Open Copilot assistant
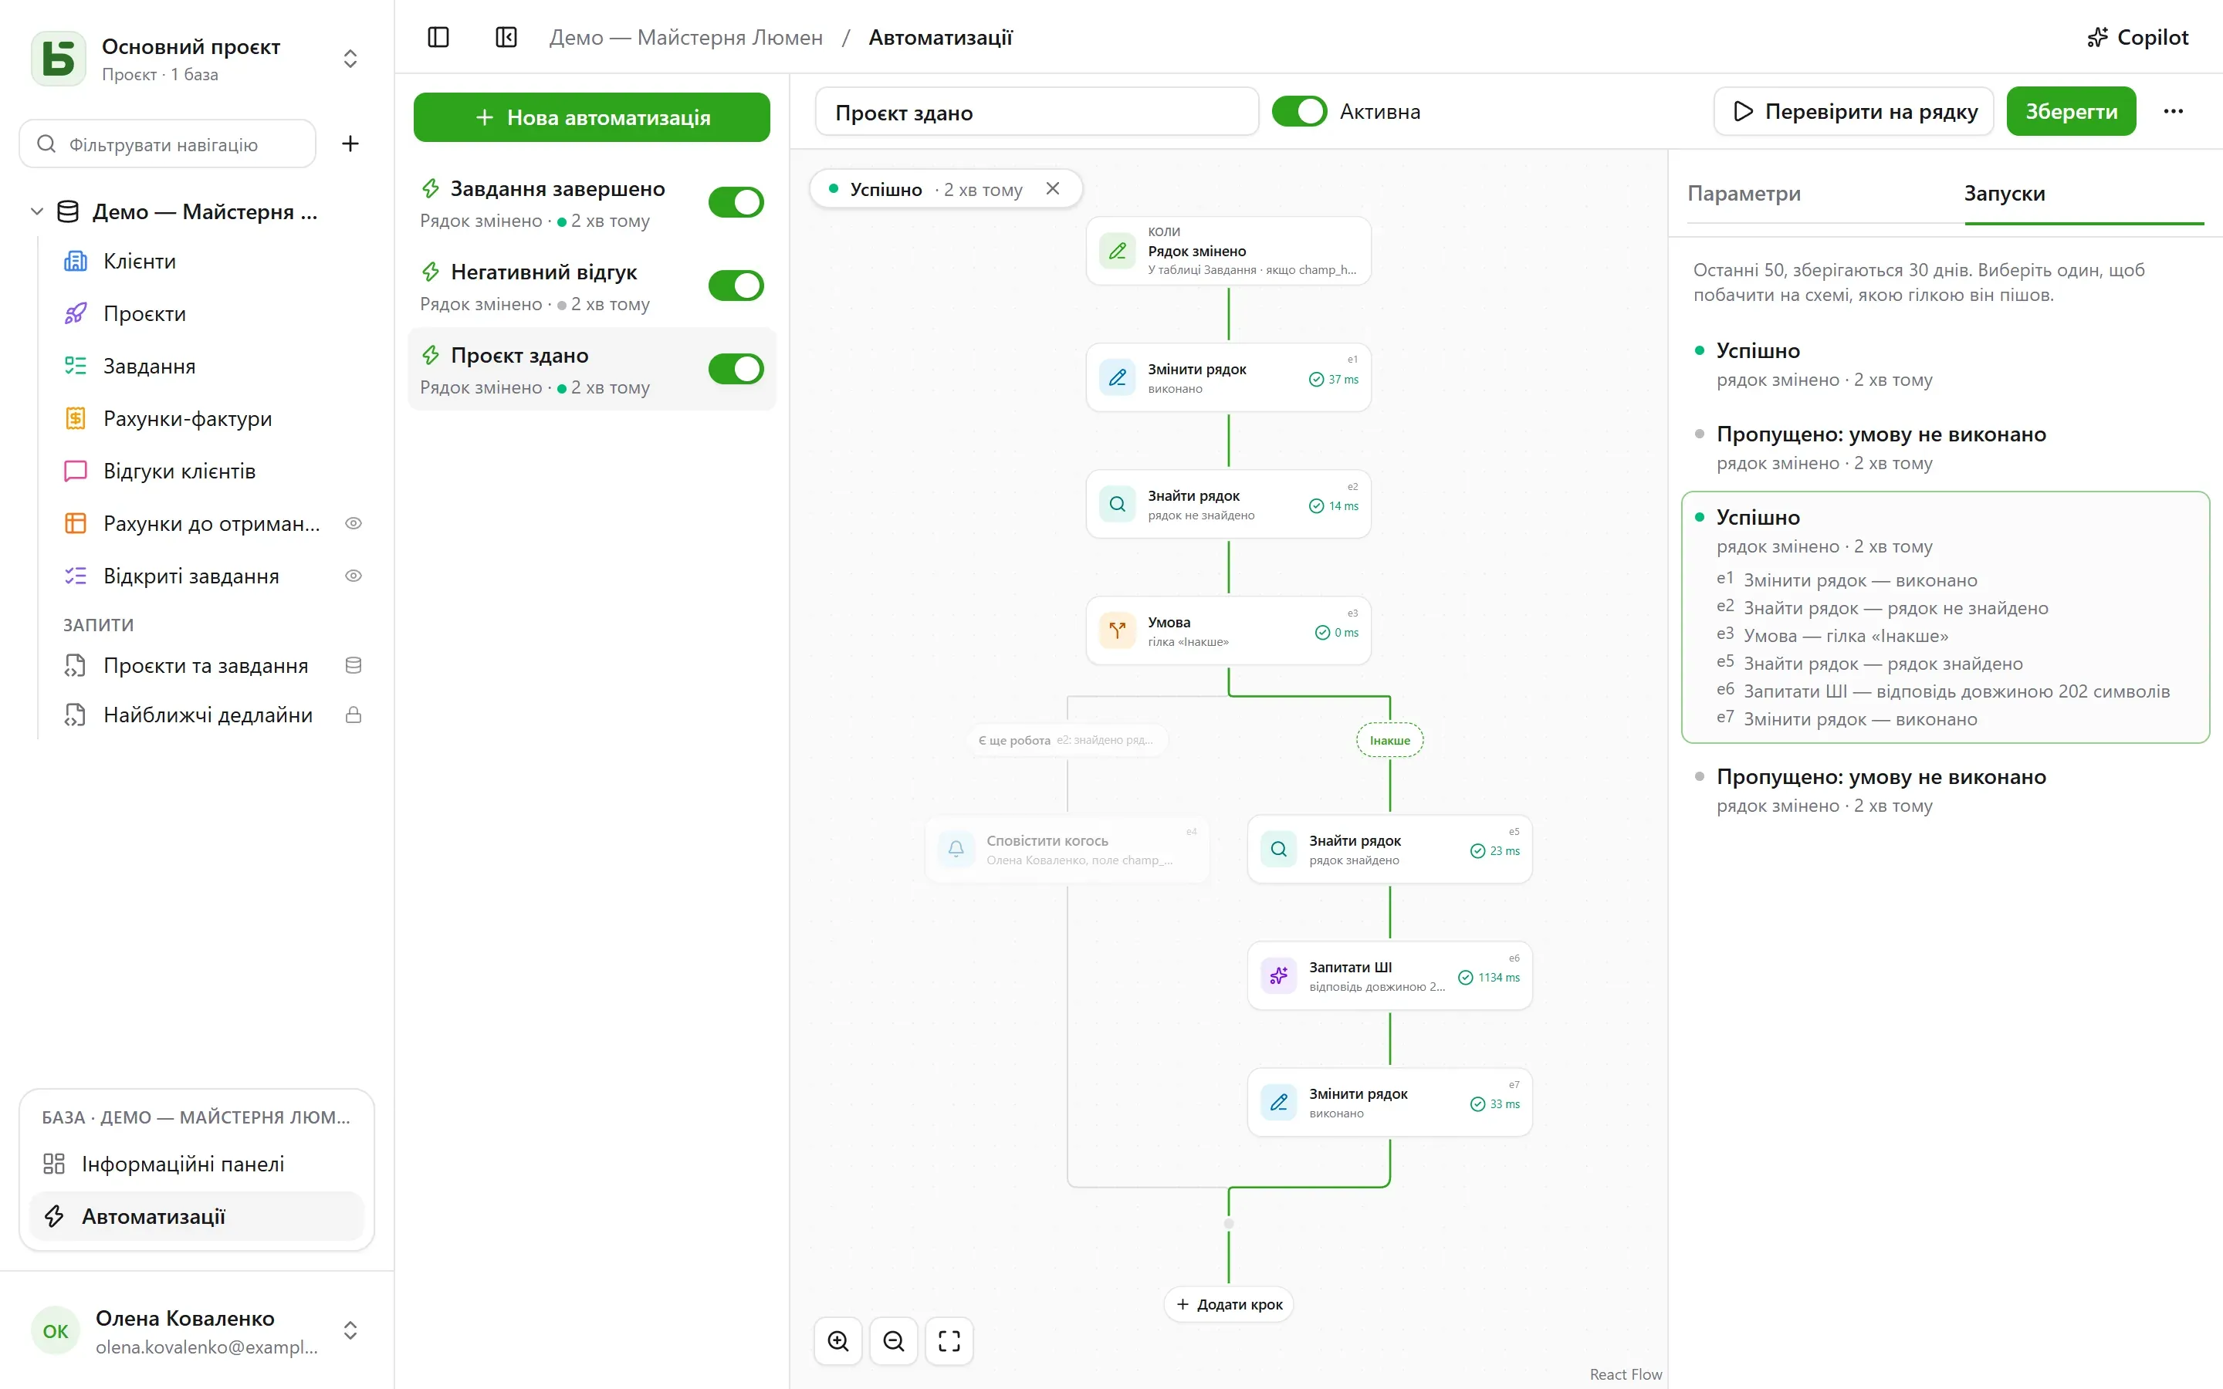The width and height of the screenshot is (2223, 1389). [2137, 37]
